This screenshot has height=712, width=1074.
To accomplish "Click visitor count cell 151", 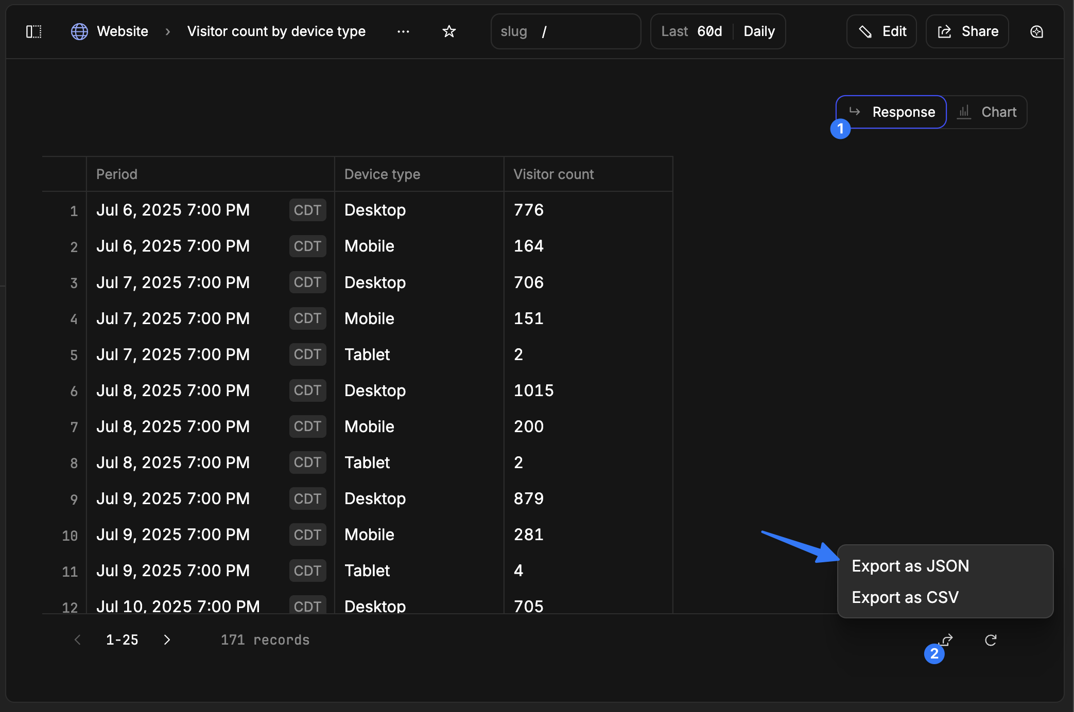I will coord(529,318).
